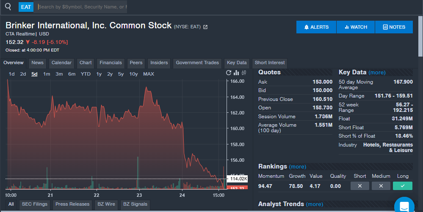Click Key Data (more) link
This screenshot has width=423, height=212.
[377, 73]
